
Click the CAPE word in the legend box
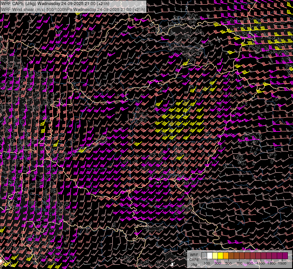194,259
